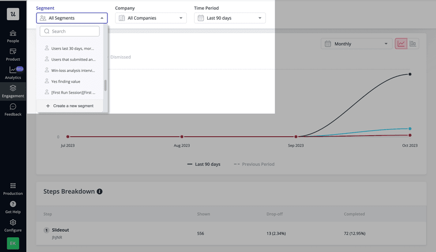Click the Aug 2023 data point
436x252 pixels.
(x=182, y=137)
